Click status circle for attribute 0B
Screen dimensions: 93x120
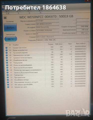(7, 65)
